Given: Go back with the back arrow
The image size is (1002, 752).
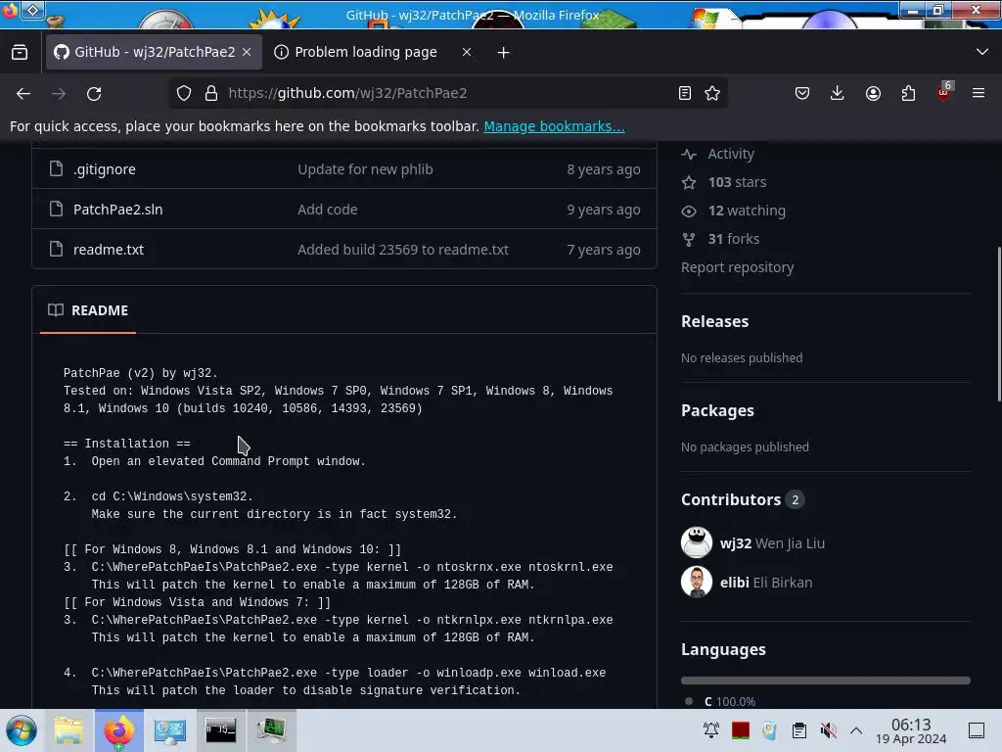Looking at the screenshot, I should (23, 93).
